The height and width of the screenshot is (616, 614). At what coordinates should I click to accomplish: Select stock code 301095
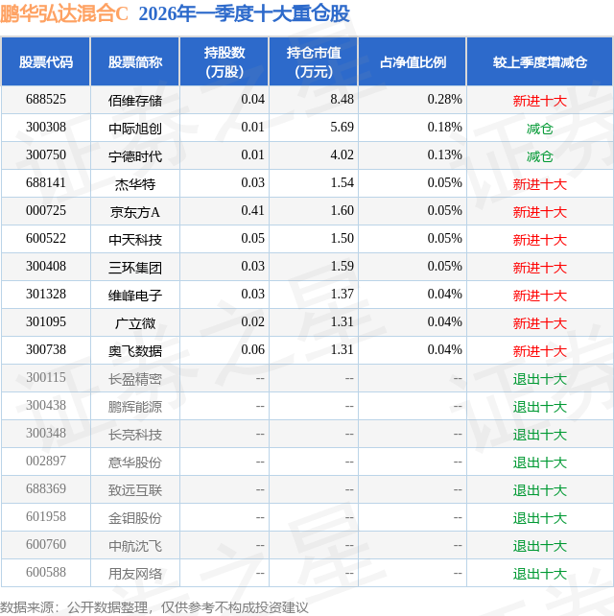(46, 322)
